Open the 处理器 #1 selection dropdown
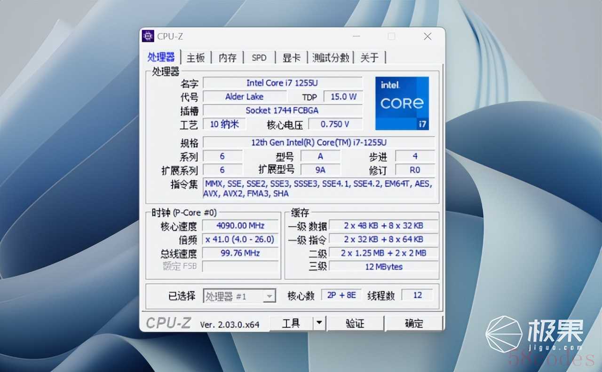Image resolution: width=602 pixels, height=372 pixels. point(239,296)
